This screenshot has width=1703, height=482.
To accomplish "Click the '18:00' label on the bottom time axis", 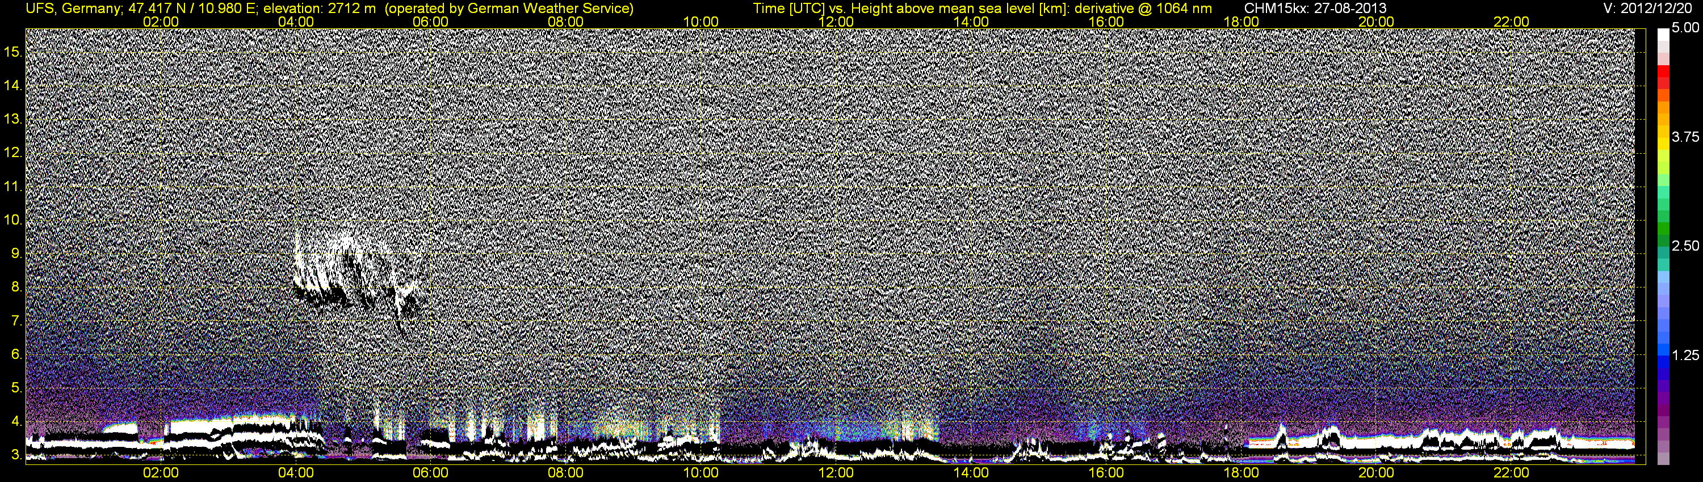I will tap(1241, 473).
